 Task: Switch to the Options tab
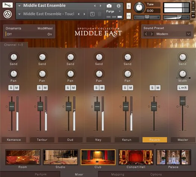coord(156,174)
